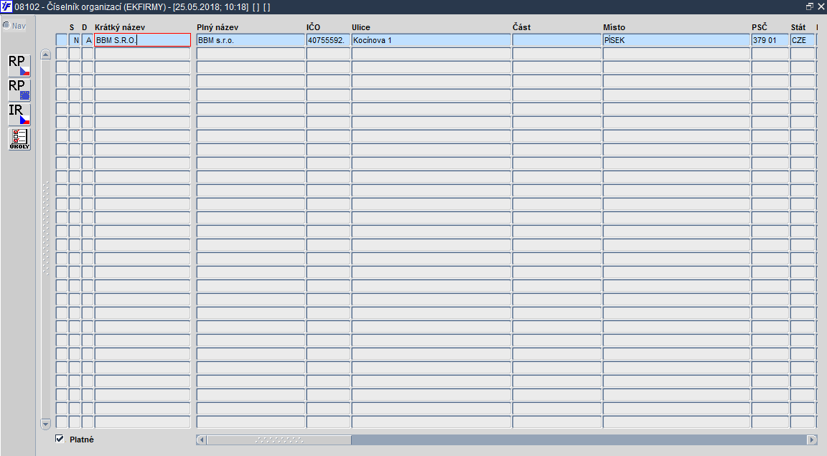827x456 pixels.
Task: Click the Ulice column header
Action: (361, 27)
